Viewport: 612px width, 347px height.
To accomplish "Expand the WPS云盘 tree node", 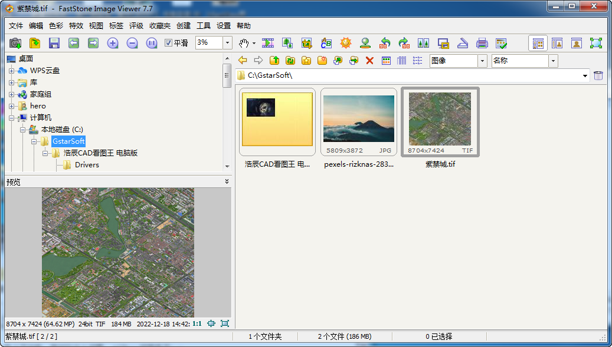I will coord(11,71).
